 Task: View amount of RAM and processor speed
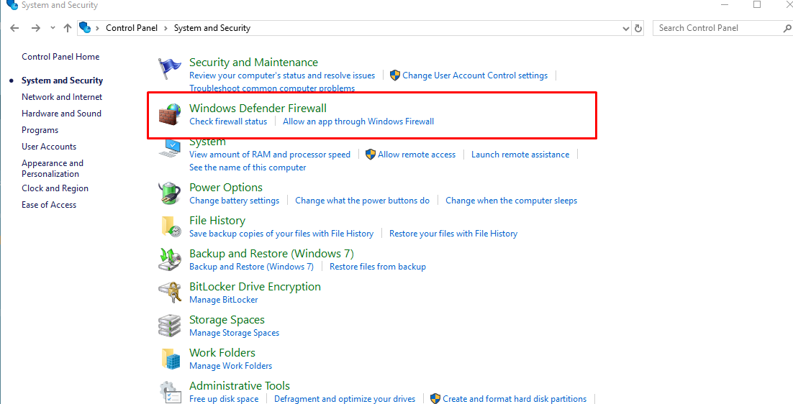(x=270, y=155)
